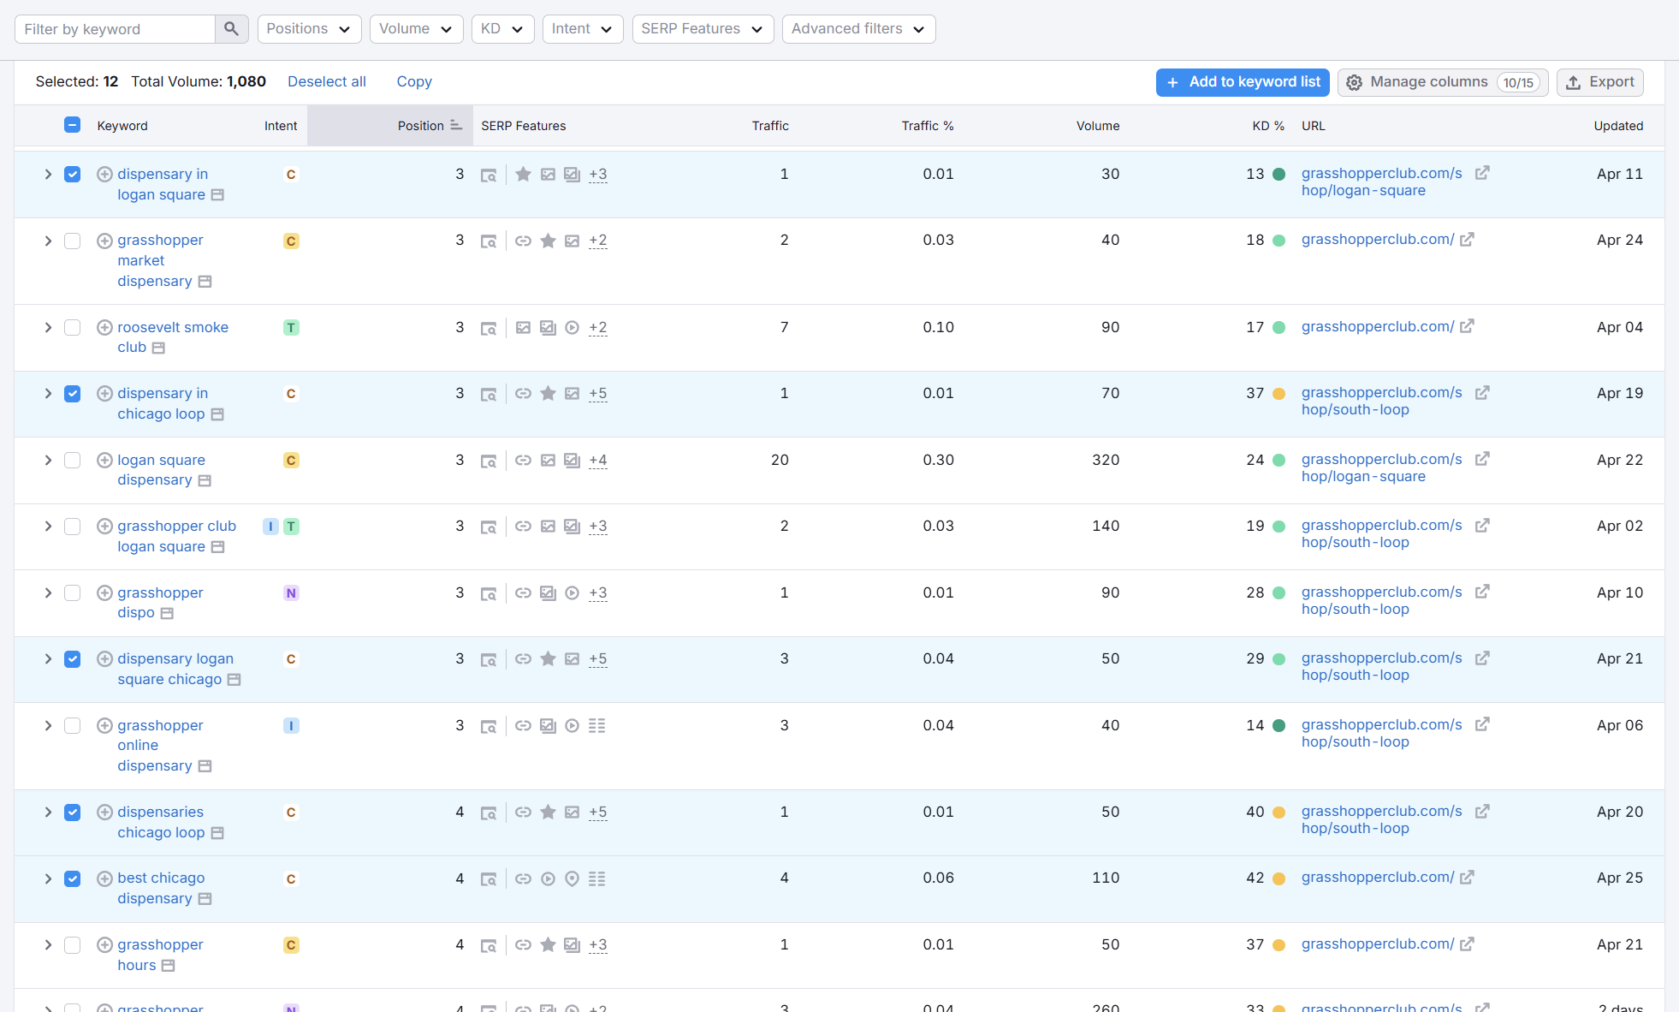Click the link icon in 'grasshopper club logan square' row
This screenshot has width=1679, height=1012.
coord(523,526)
